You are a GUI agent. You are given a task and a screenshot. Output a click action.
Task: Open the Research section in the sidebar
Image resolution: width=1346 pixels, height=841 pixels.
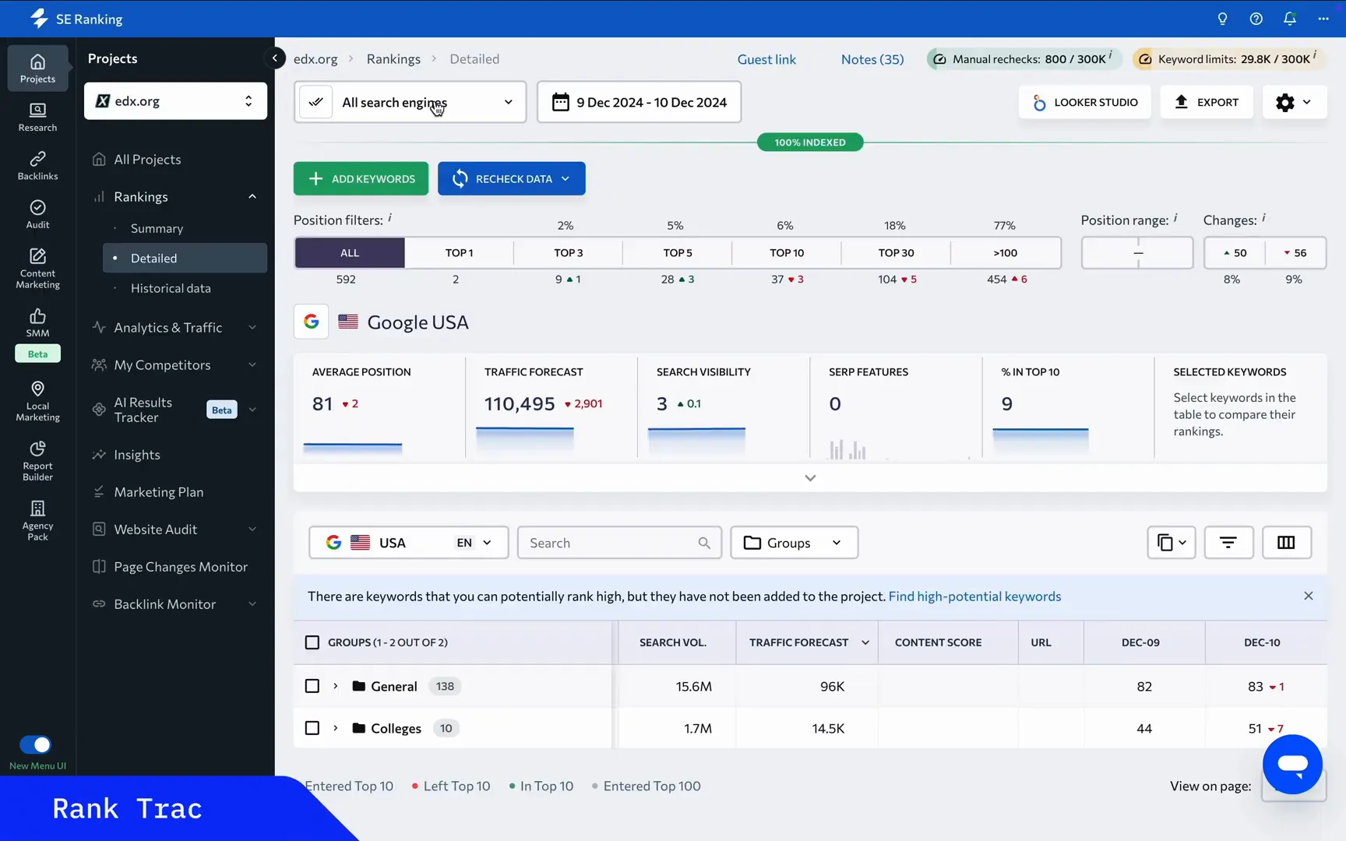(x=37, y=117)
